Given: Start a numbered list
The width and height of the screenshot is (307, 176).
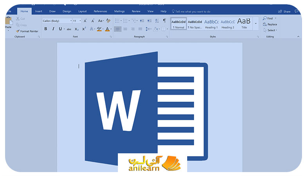Looking at the screenshot, I should pyautogui.click(x=125, y=20).
